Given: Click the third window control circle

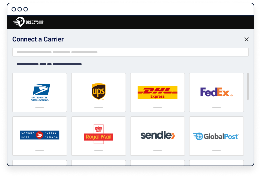Looking at the screenshot, I should 25,9.
